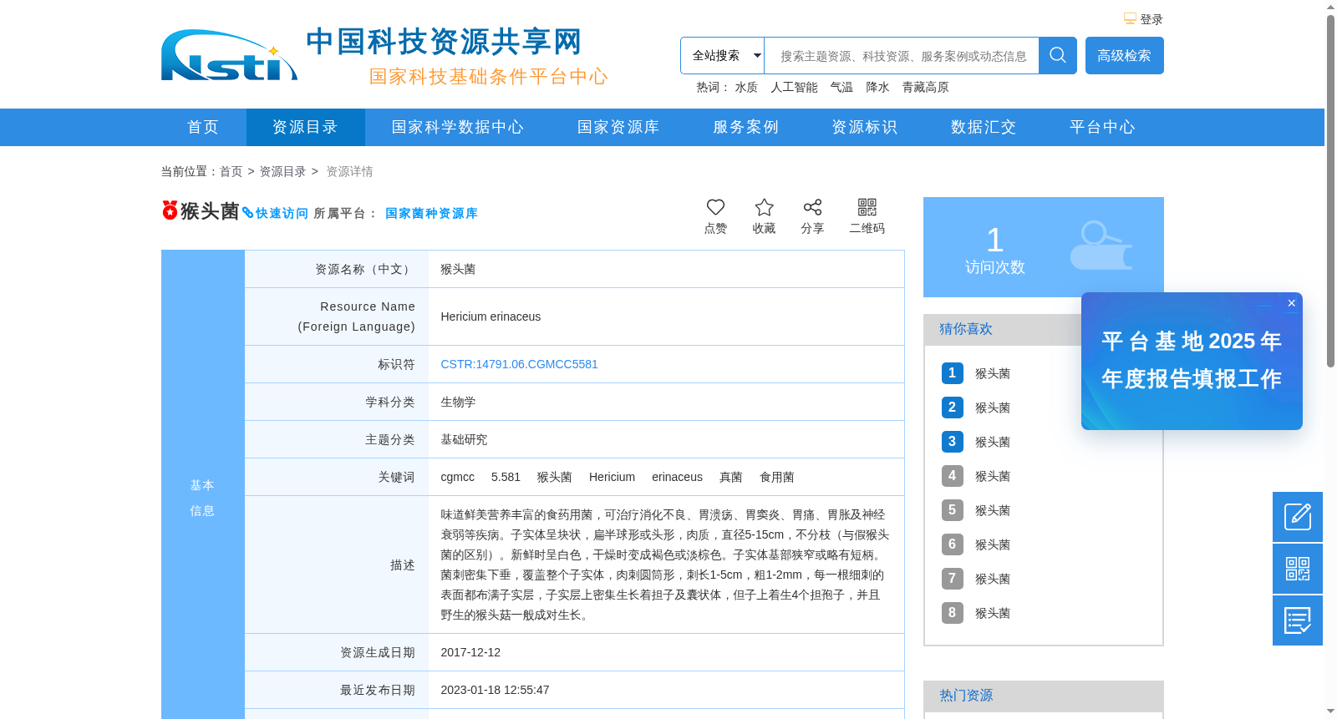The width and height of the screenshot is (1337, 719).
Task: Click the 2025 annual report popup banner
Action: pyautogui.click(x=1192, y=361)
